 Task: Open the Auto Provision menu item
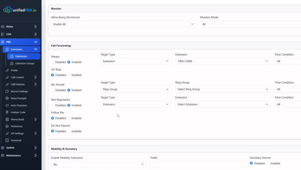(19, 105)
